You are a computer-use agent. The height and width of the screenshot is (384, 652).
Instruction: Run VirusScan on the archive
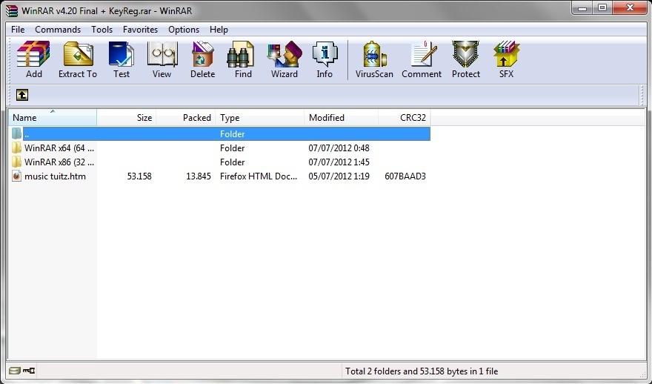(374, 54)
